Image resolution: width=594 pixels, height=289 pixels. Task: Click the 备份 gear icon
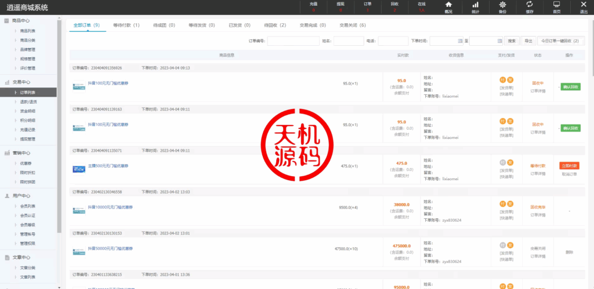[502, 5]
